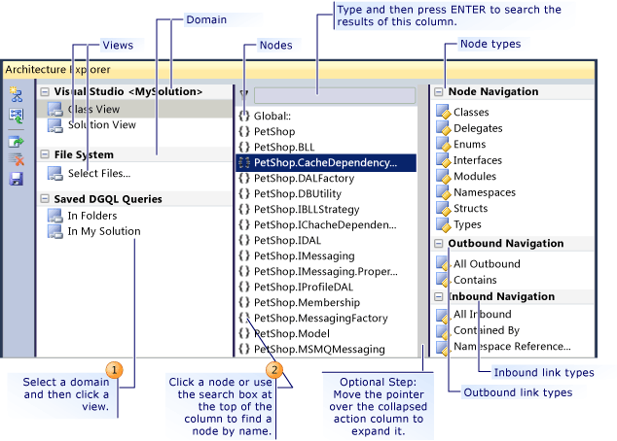This screenshot has height=441, width=617.
Task: Click the Interfaces label in Node Navigation
Action: click(478, 160)
